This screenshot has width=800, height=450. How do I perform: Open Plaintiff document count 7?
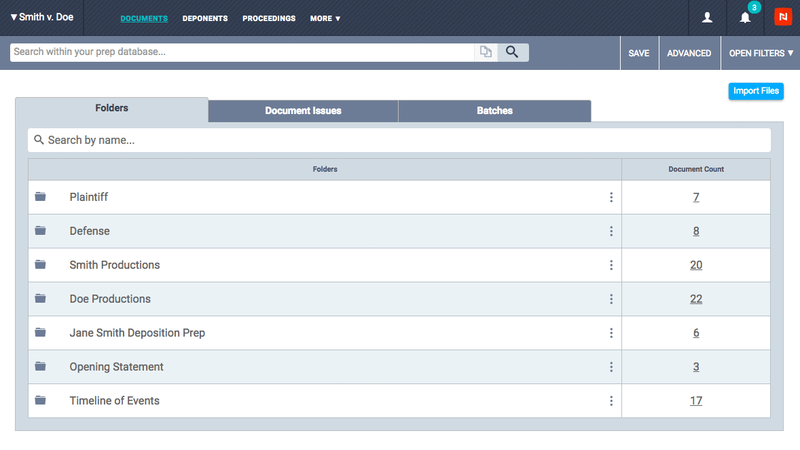click(x=696, y=197)
